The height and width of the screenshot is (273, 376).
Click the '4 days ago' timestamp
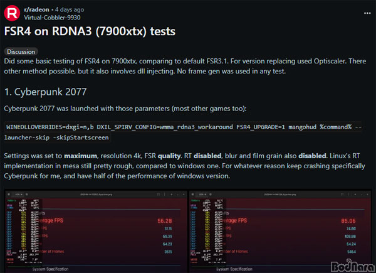(x=70, y=9)
